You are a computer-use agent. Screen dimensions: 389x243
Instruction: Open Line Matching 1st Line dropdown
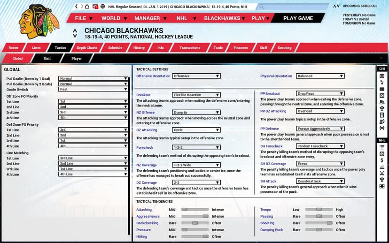pyautogui.click(x=93, y=158)
